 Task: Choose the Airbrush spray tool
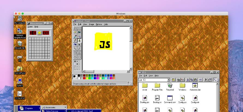tap(75, 45)
